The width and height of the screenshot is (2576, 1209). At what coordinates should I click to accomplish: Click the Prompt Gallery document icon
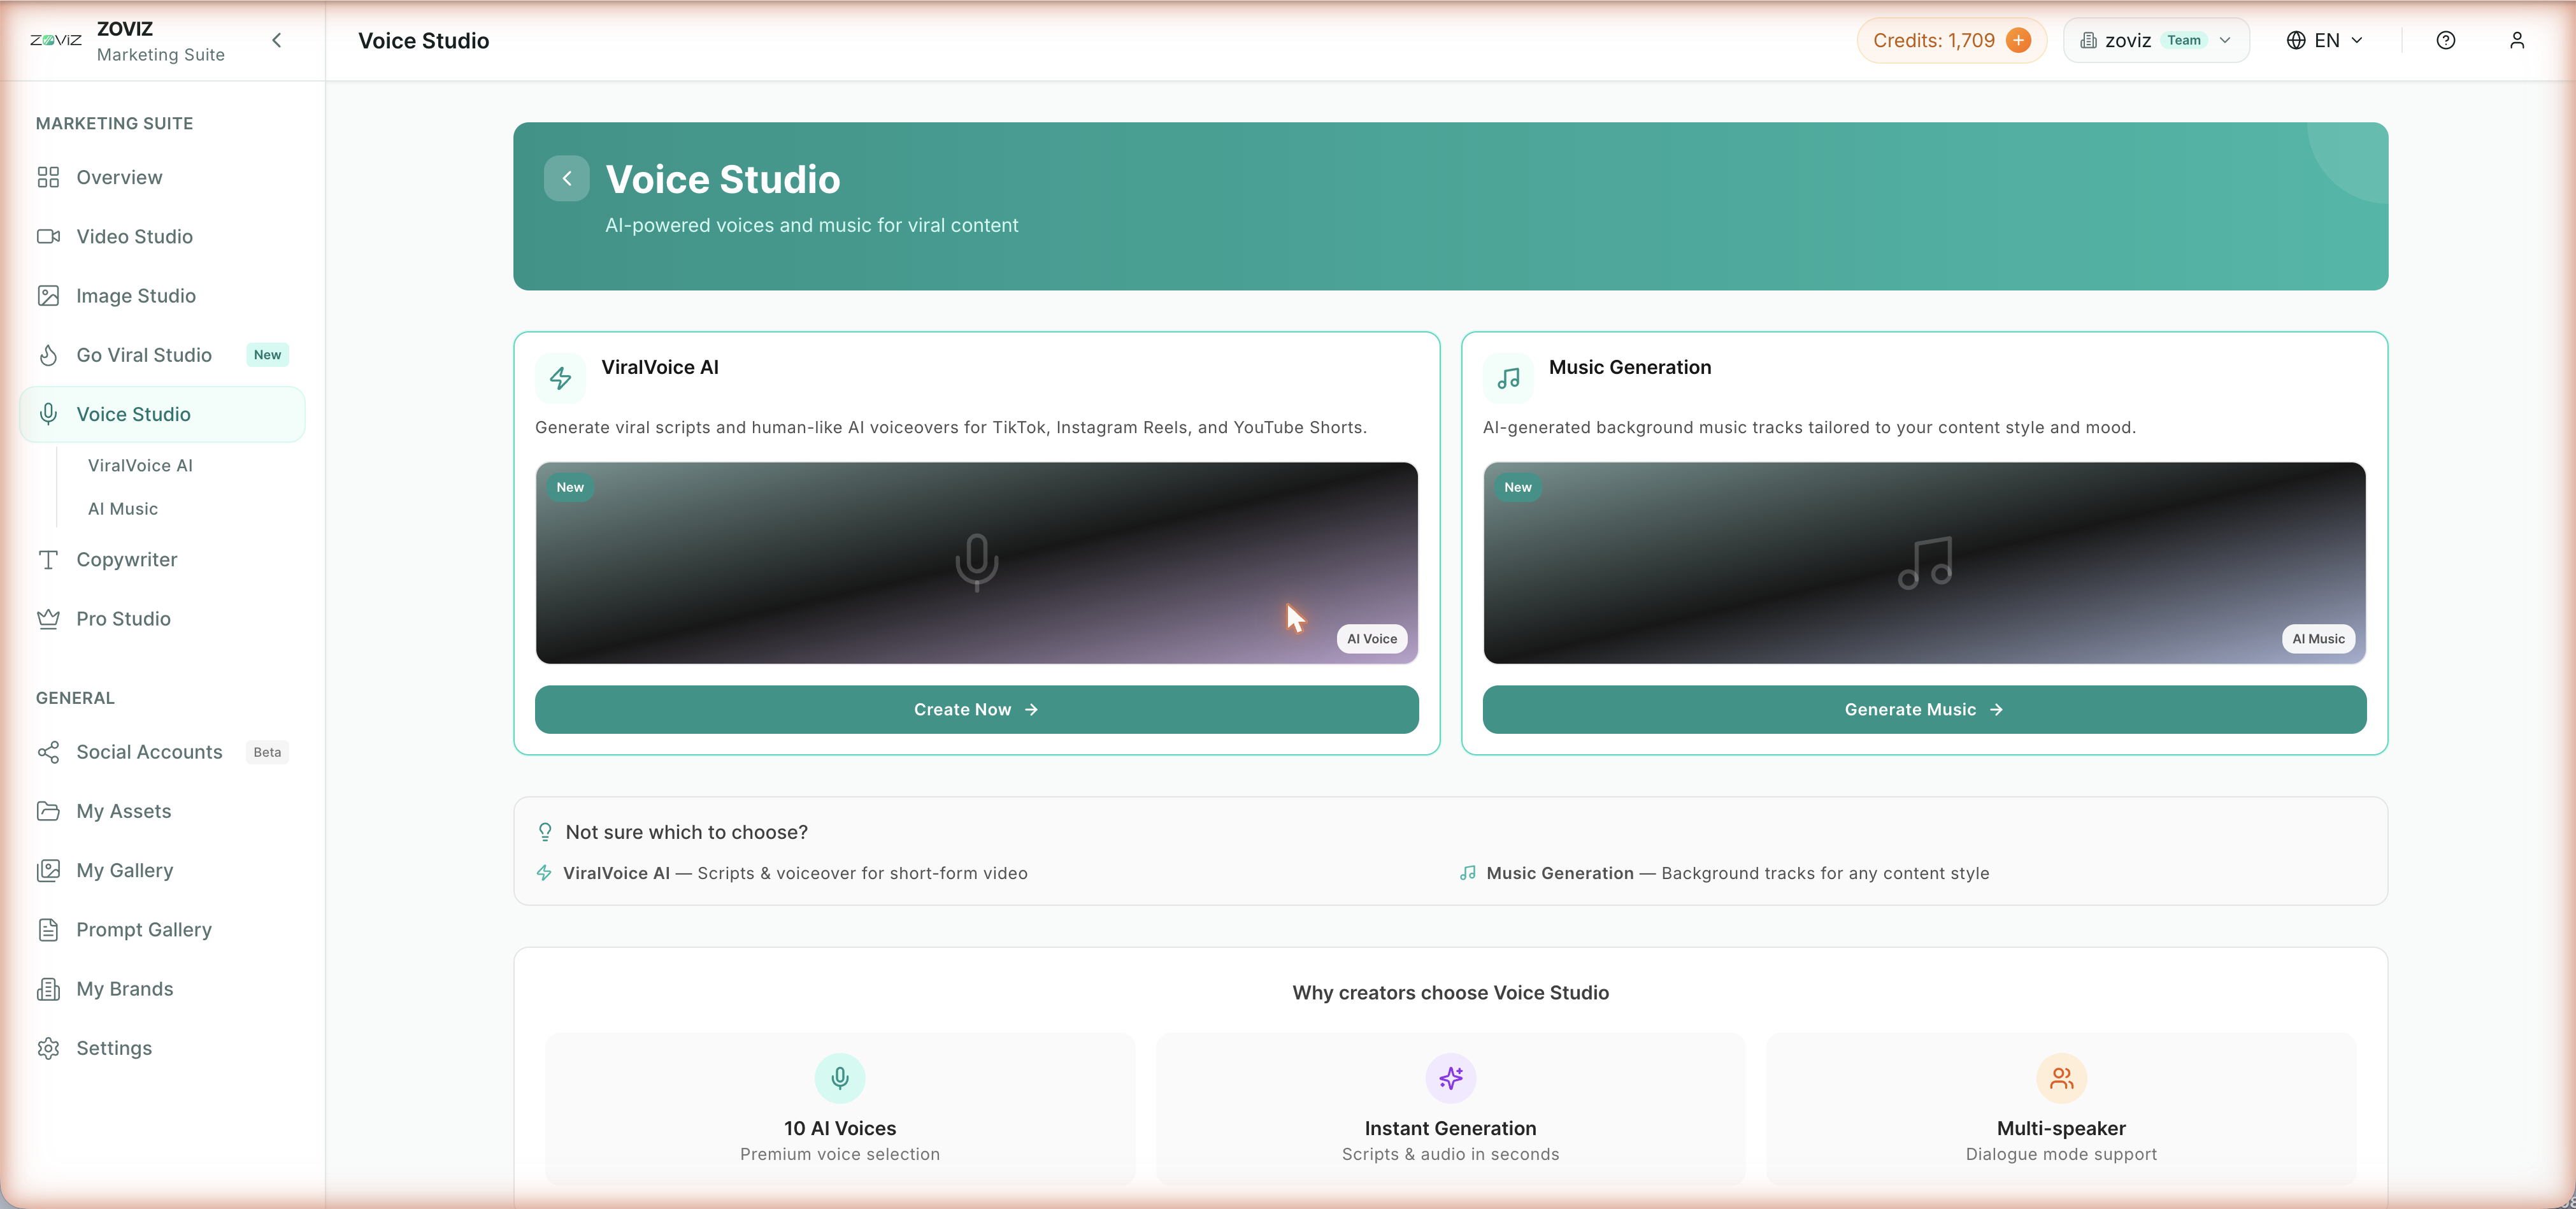tap(48, 930)
